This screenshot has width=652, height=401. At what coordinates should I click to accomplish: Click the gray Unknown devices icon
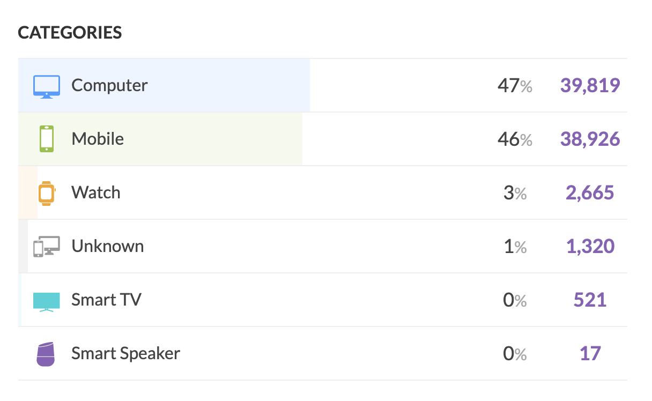tap(47, 247)
